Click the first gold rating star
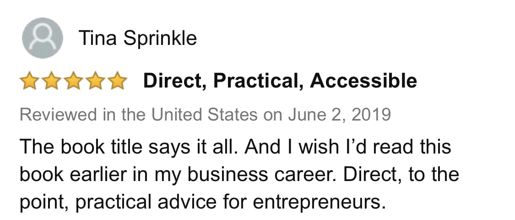515x220 pixels. point(29,82)
